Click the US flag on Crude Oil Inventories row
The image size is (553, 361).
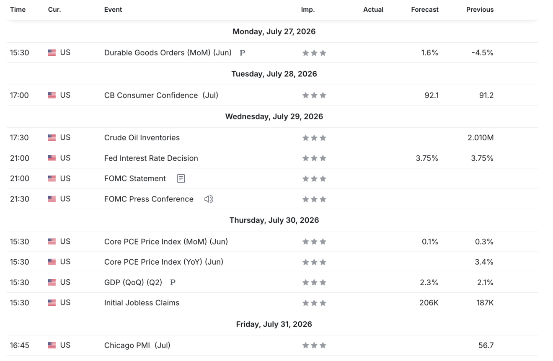(x=52, y=137)
